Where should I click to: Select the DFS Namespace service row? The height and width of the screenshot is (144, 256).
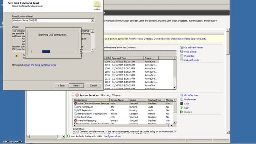click(124, 107)
